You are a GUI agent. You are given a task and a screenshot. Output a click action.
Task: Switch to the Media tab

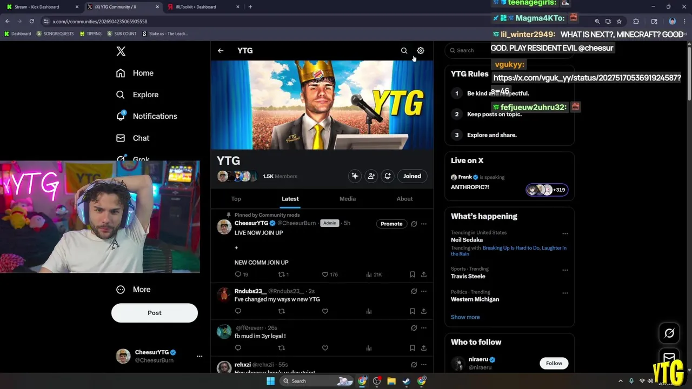pyautogui.click(x=348, y=199)
